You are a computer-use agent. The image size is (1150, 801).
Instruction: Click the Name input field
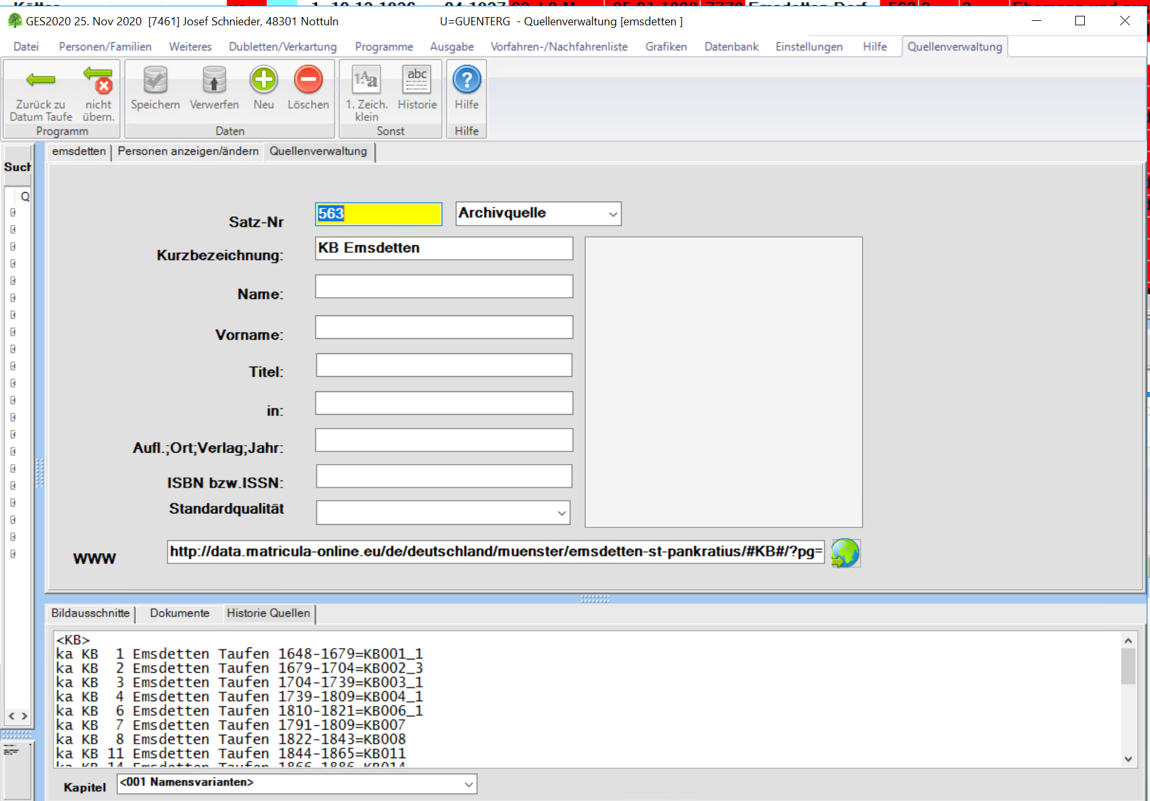(444, 286)
